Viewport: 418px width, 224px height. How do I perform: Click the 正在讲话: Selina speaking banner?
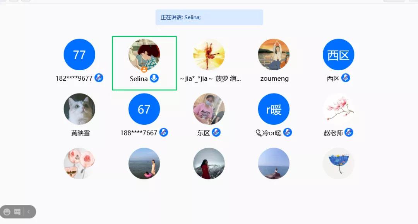pyautogui.click(x=209, y=17)
